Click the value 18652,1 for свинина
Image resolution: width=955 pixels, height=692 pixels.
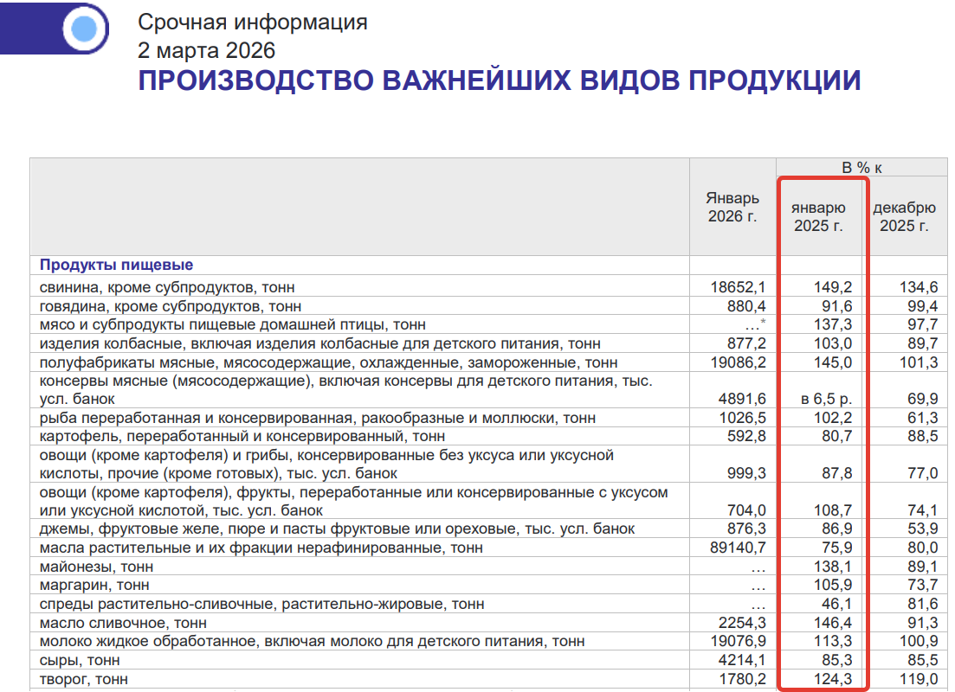pyautogui.click(x=737, y=287)
